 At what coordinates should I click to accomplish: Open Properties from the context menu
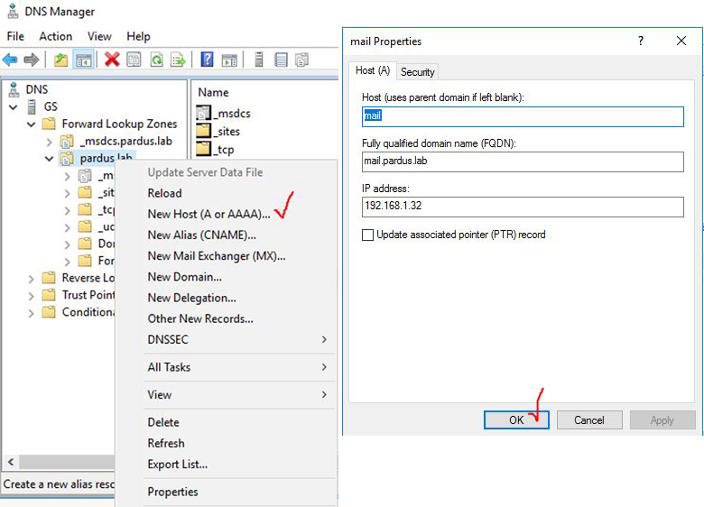173,492
